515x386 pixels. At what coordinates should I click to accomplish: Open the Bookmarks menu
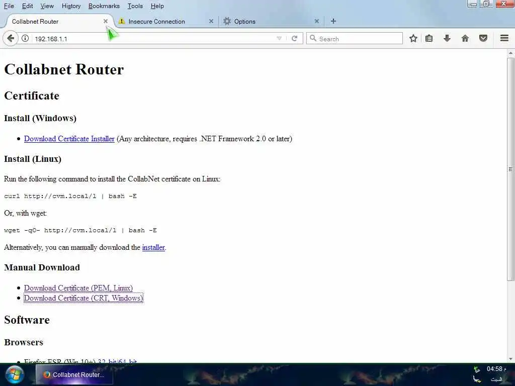click(x=104, y=6)
